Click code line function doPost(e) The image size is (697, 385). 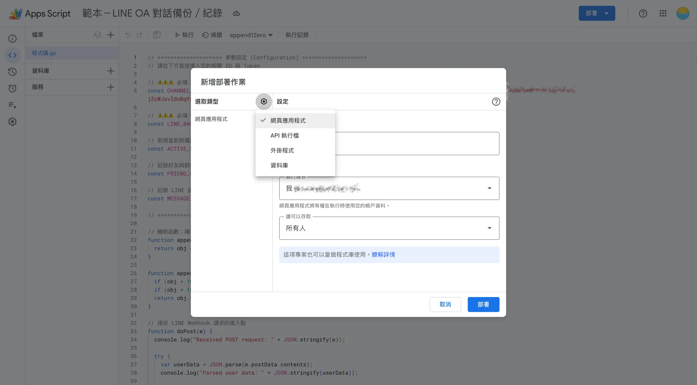coord(180,332)
